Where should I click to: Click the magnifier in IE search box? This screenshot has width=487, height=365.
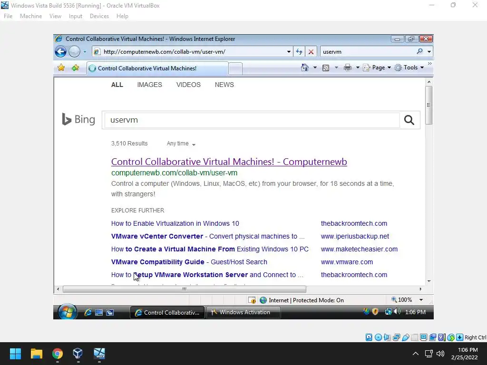419,51
